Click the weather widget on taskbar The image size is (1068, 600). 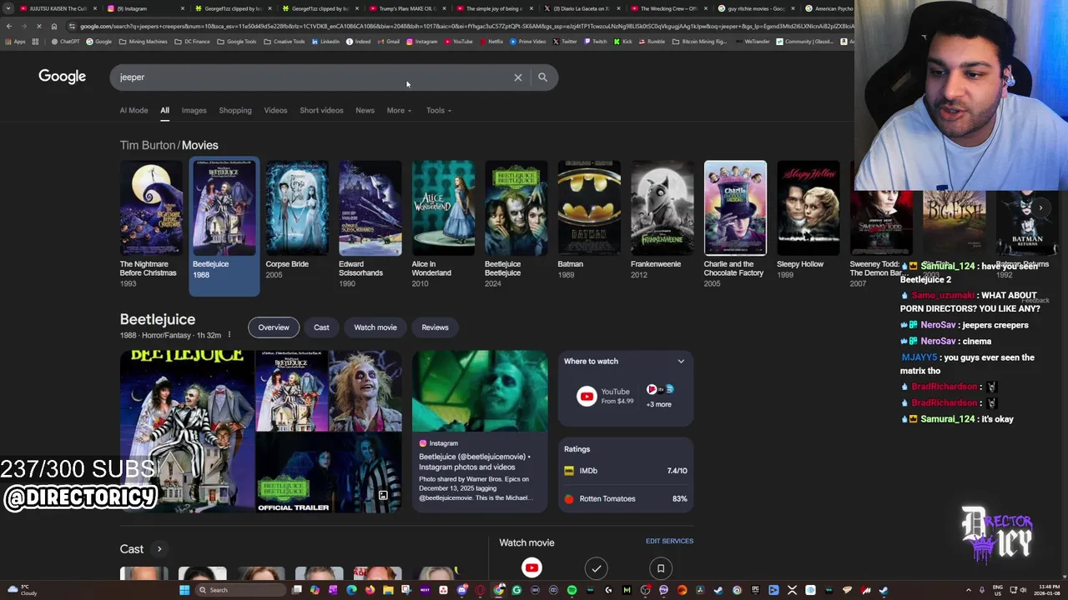[21, 590]
